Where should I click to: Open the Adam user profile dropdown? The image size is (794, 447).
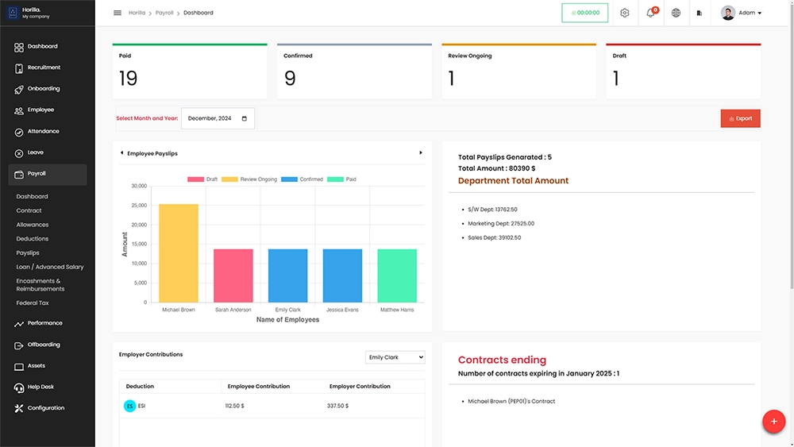(x=742, y=13)
